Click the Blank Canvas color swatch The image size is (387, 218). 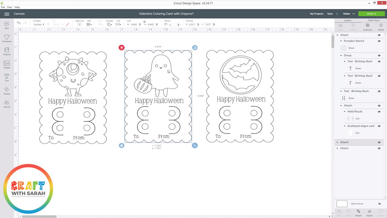[x=342, y=204]
